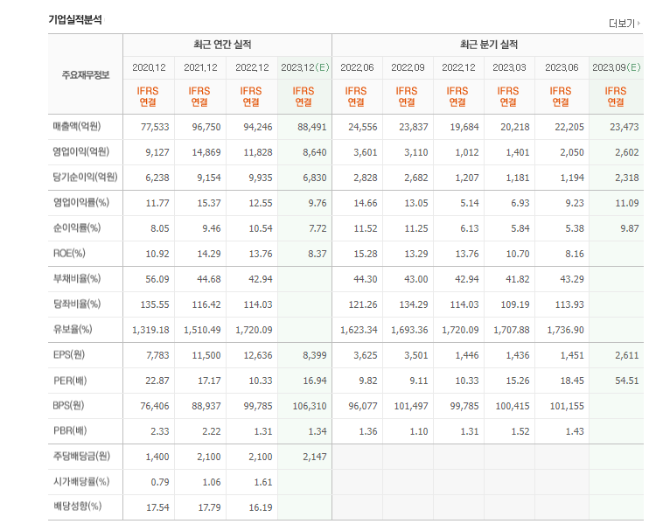Image resolution: width=649 pixels, height=524 pixels.
Task: Click the PBR(배) row label
Action: pos(70,431)
